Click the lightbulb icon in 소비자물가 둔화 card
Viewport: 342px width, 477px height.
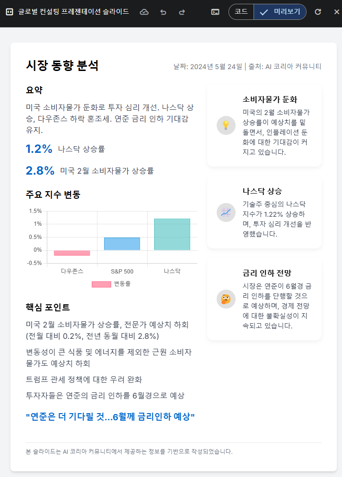[x=226, y=125]
